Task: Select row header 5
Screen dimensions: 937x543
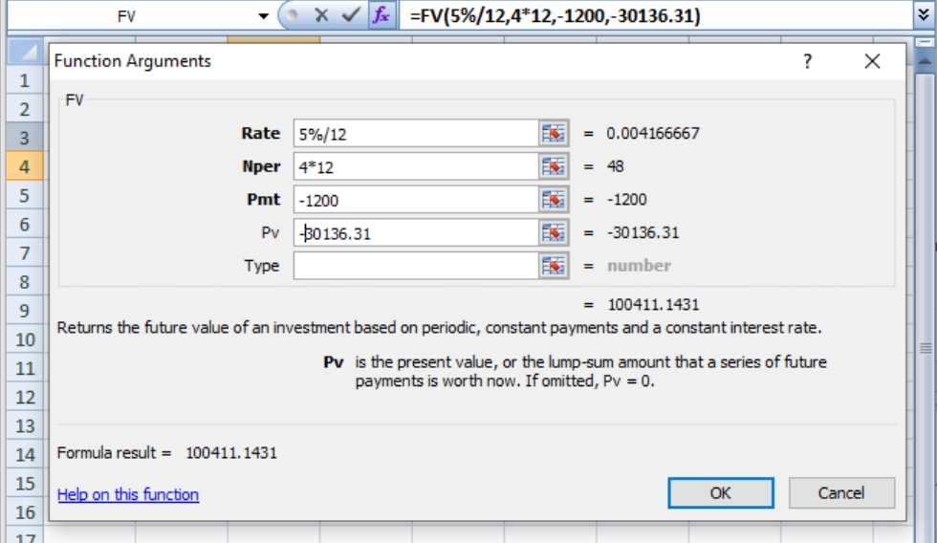Action: pyautogui.click(x=25, y=195)
